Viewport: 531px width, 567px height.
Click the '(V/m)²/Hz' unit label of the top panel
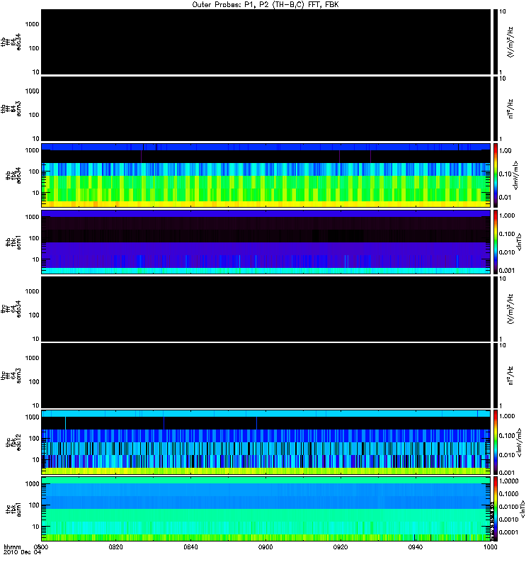510,42
